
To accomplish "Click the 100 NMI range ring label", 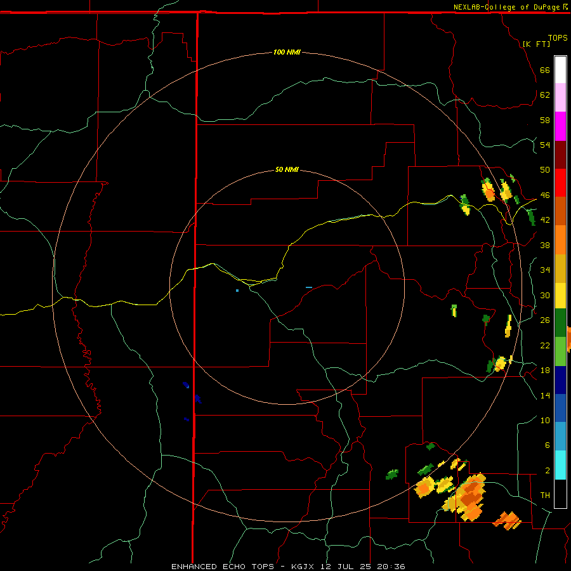I will [x=287, y=52].
